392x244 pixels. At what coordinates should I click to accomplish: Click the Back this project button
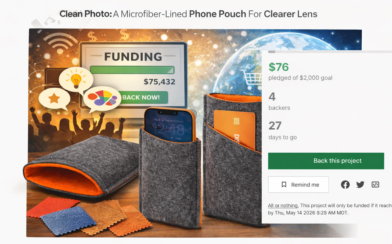[x=326, y=161]
